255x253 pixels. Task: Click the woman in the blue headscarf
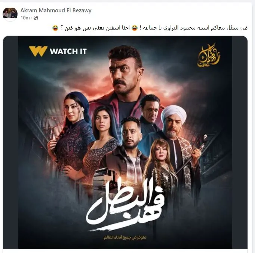pos(71,135)
